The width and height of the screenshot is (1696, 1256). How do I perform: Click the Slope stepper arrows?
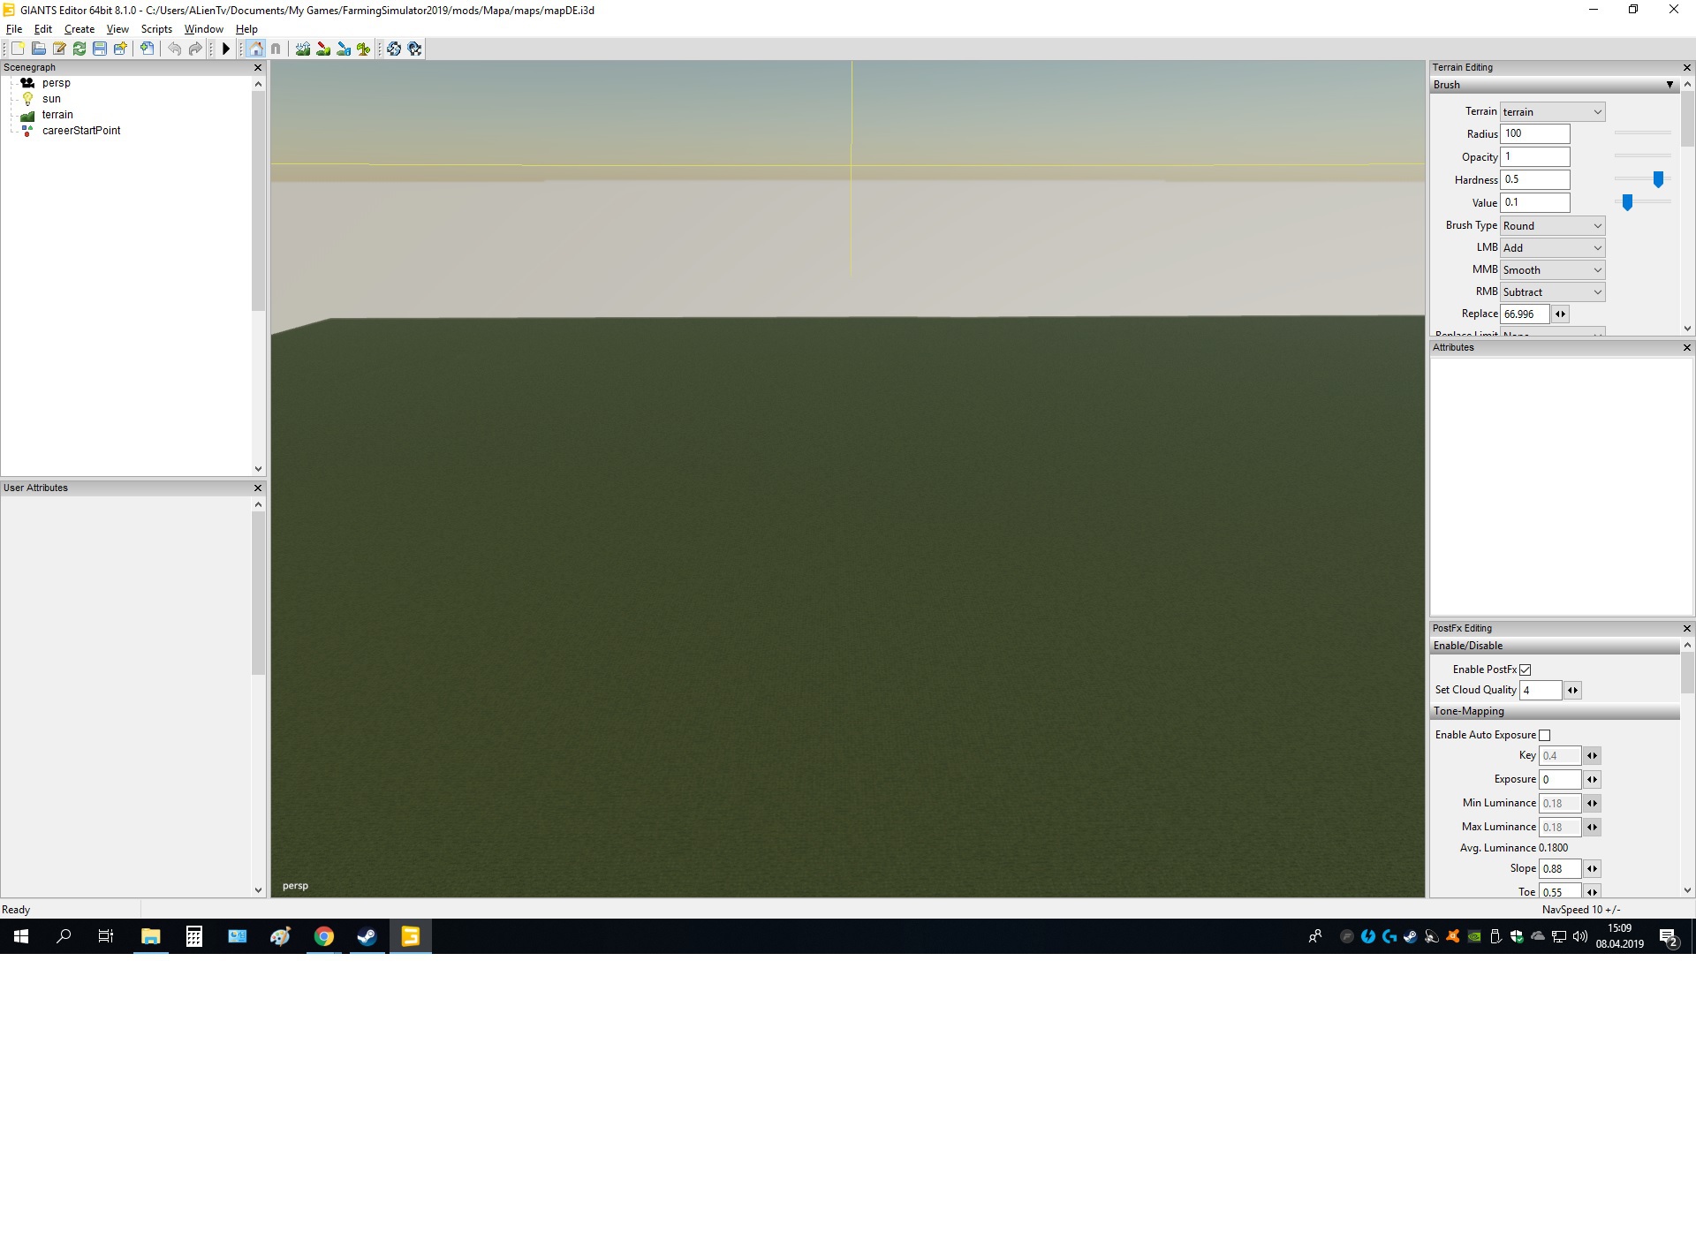pyautogui.click(x=1593, y=869)
